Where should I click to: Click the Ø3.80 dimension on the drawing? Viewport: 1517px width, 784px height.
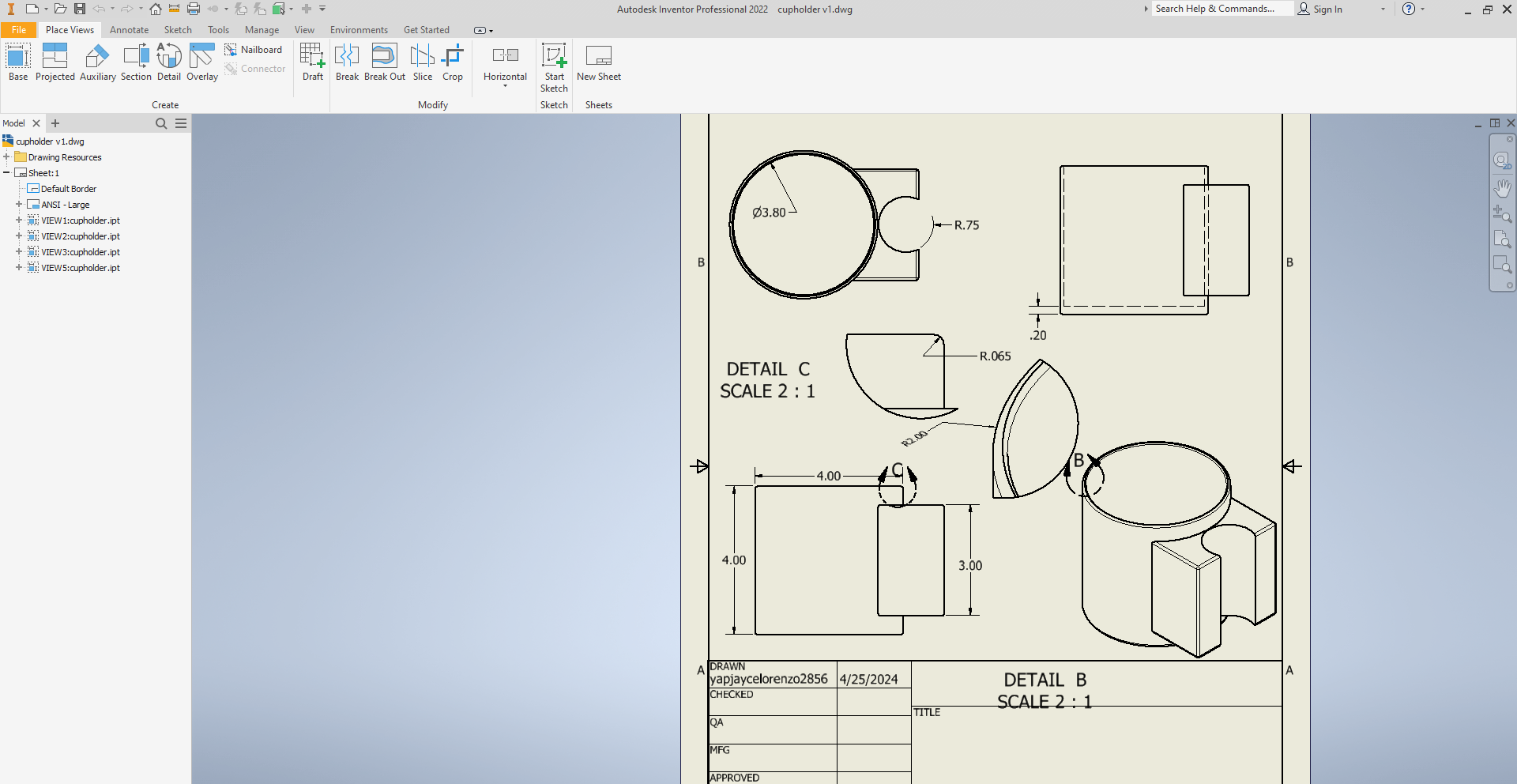coord(769,213)
